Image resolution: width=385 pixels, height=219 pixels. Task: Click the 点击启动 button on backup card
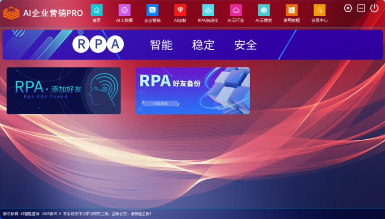click(160, 103)
